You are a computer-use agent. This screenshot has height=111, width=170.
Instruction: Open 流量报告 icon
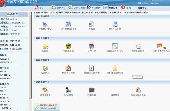92,90
